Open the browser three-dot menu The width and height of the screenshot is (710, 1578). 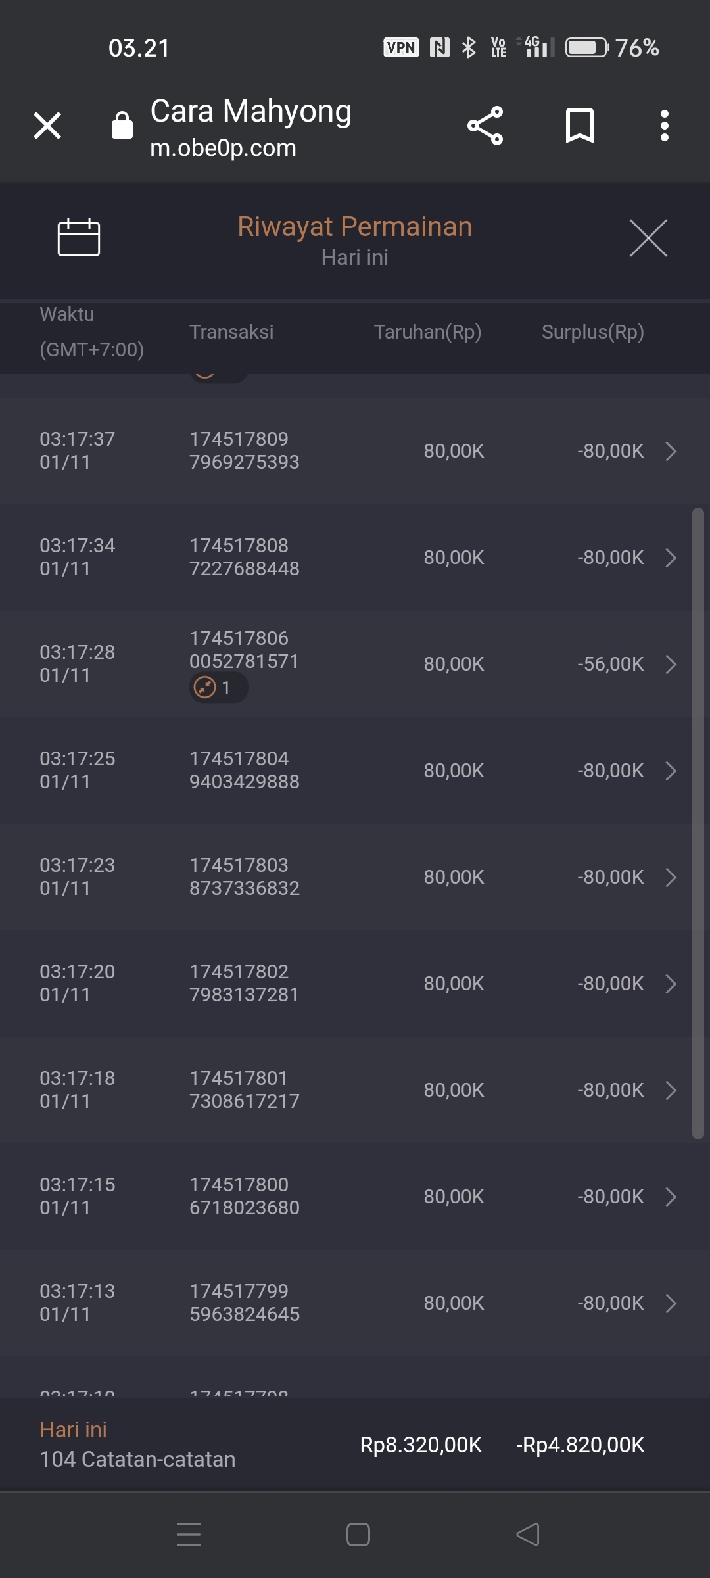click(665, 126)
